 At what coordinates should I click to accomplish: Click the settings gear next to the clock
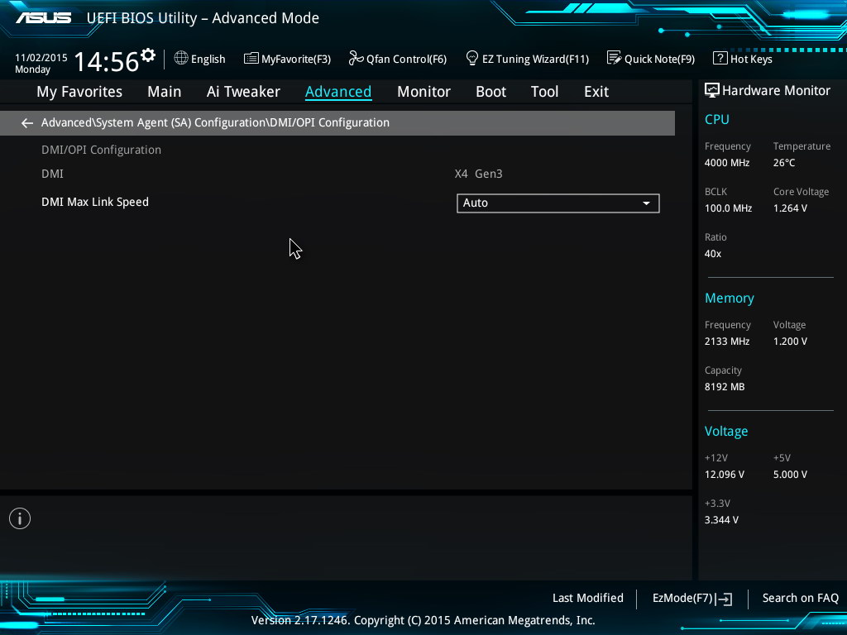tap(148, 55)
